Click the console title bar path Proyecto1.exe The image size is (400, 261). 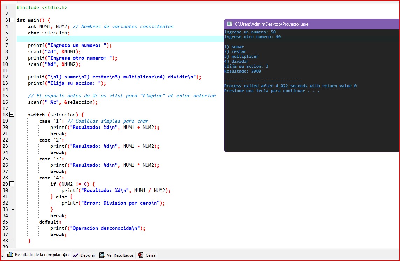[271, 24]
